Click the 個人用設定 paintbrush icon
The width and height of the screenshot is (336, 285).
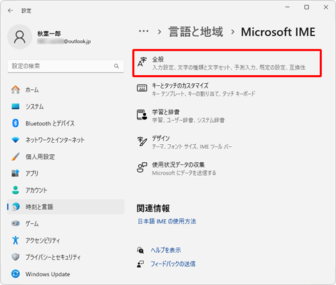pyautogui.click(x=15, y=157)
